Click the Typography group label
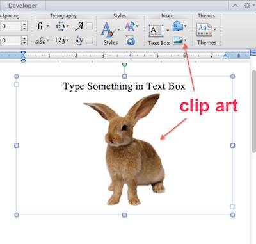The width and height of the screenshot is (256, 244). 63,16
